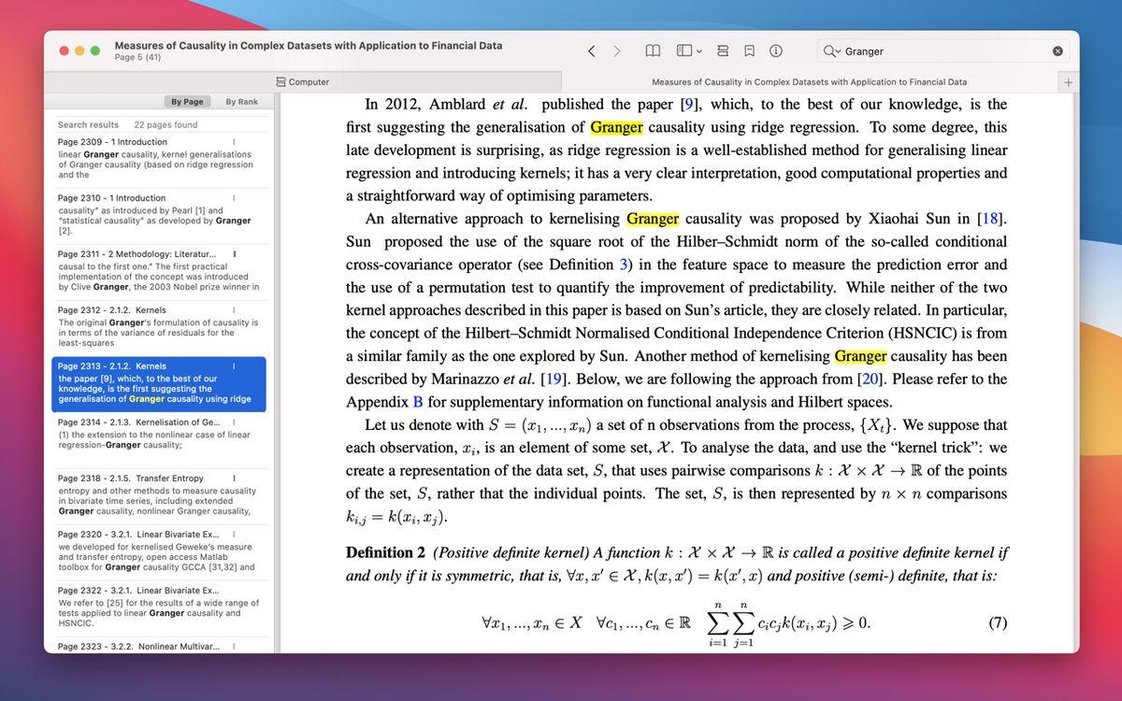Click the '22 pages found' label

(165, 124)
